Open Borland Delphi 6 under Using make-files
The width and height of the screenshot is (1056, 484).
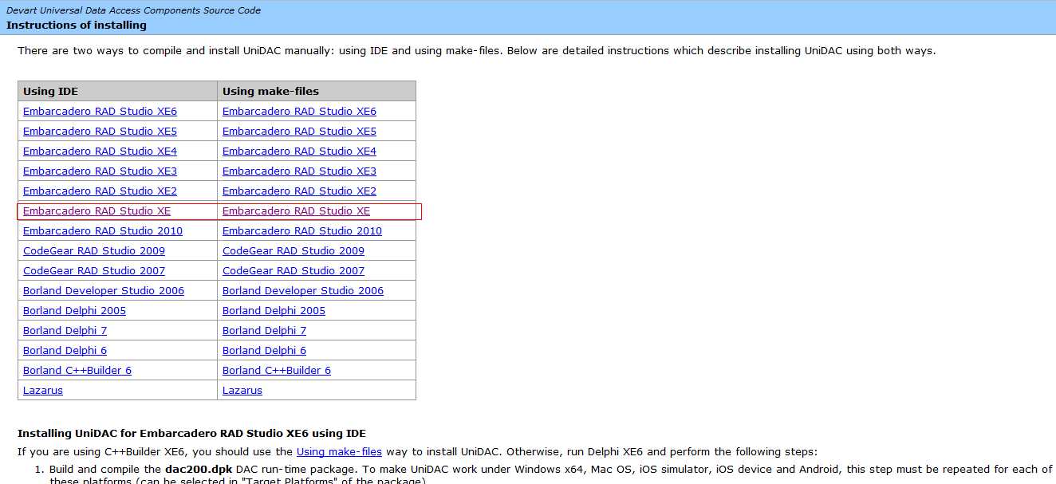tap(264, 351)
